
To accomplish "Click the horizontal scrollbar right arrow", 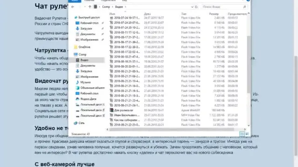I will click(245, 129).
